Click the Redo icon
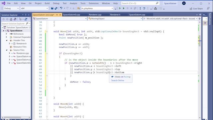The height and width of the screenshot is (120, 213). (68, 8)
